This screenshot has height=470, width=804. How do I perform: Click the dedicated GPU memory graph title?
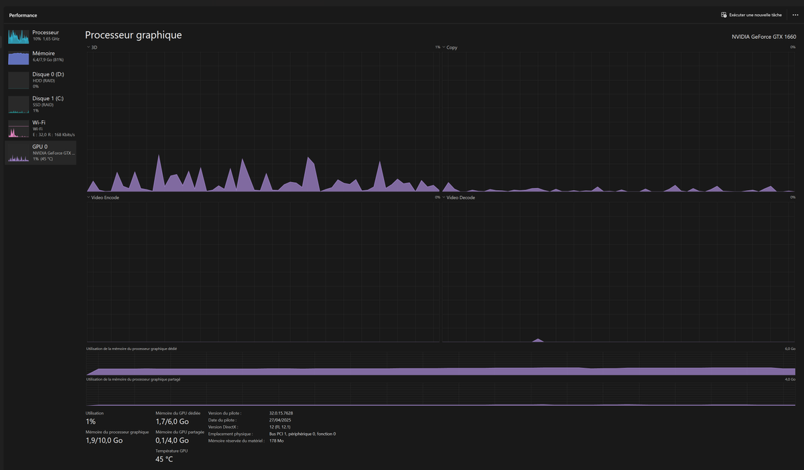pyautogui.click(x=132, y=349)
